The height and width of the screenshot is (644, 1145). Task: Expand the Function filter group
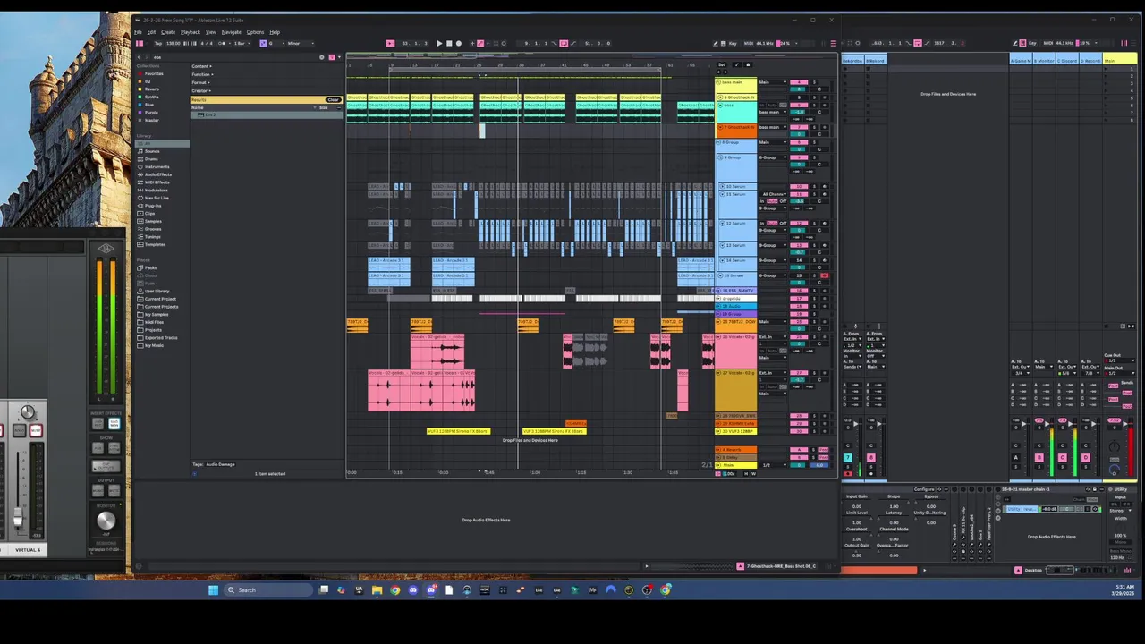202,74
